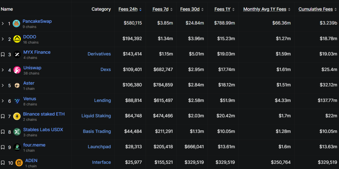Screen dimensions: 339x169
Task: Sort by Fees 24h column
Action: click(130, 9)
